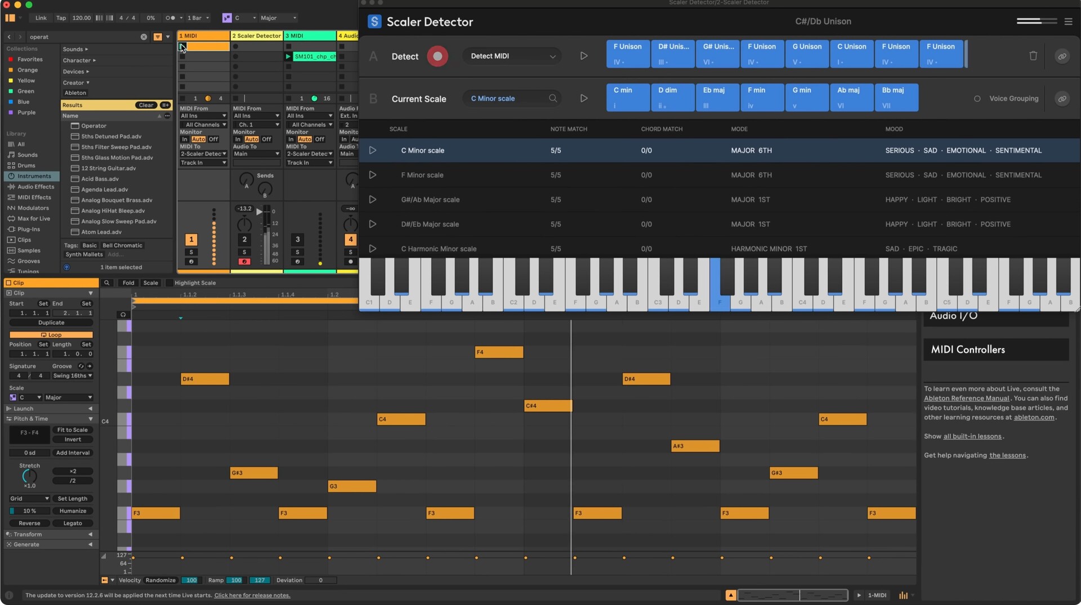Open the Detect MIDI dropdown
This screenshot has height=605, width=1081.
click(512, 56)
